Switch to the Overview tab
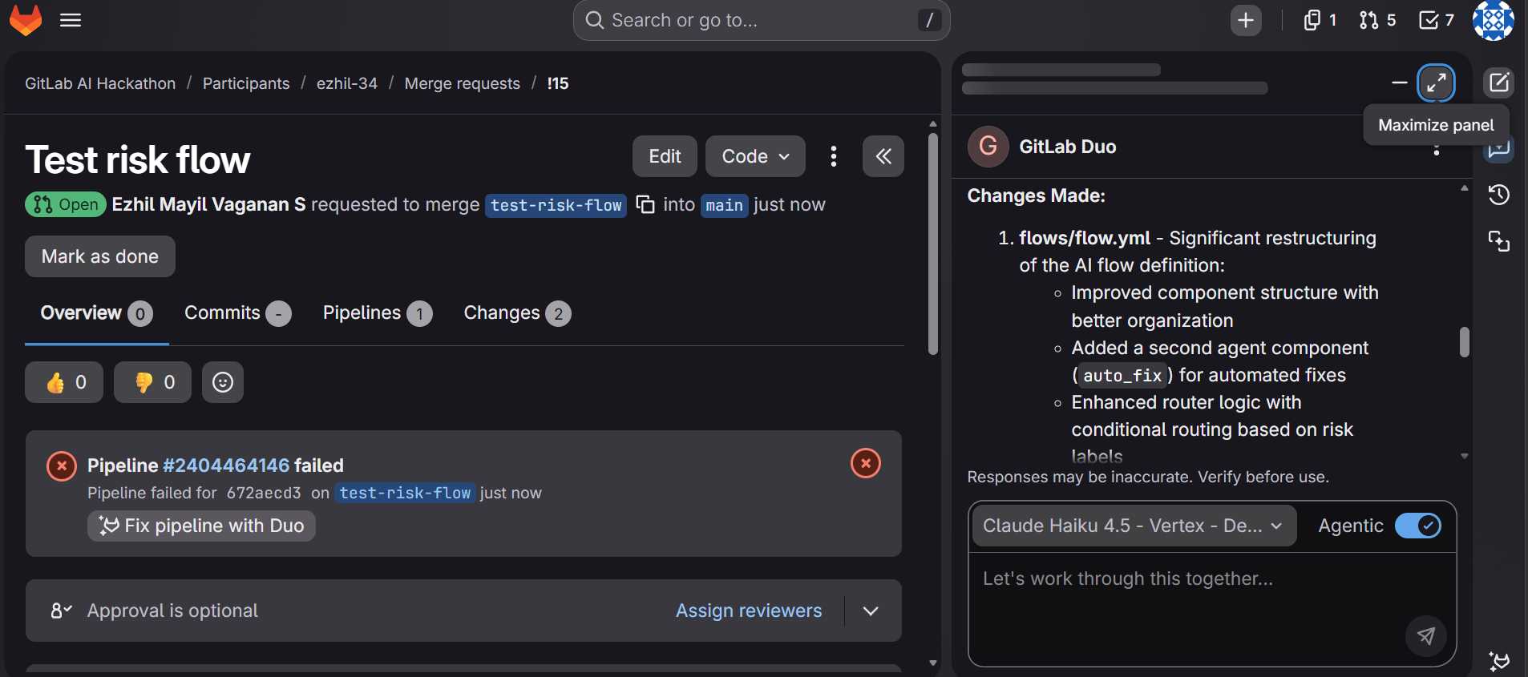The height and width of the screenshot is (677, 1528). tap(96, 313)
